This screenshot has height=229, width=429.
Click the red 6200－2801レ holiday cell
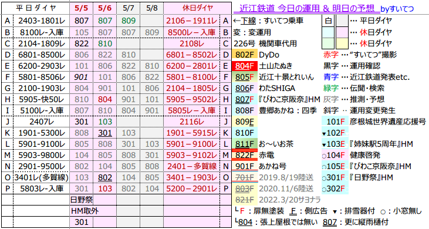click(x=191, y=66)
